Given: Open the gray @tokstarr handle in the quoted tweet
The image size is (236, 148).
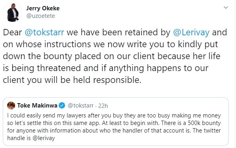Looking at the screenshot, I should (81, 106).
